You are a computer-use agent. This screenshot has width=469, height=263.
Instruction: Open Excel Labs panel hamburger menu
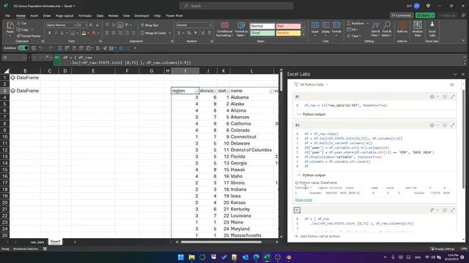(x=452, y=85)
